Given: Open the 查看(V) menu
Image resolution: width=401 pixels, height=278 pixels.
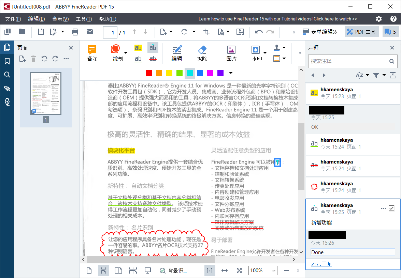Looking at the screenshot, I should [60, 19].
